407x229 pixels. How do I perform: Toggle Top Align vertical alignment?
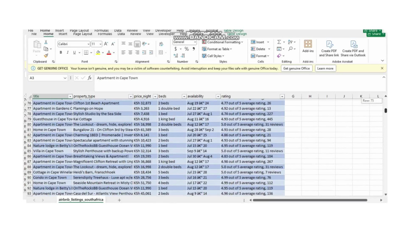coord(123,44)
